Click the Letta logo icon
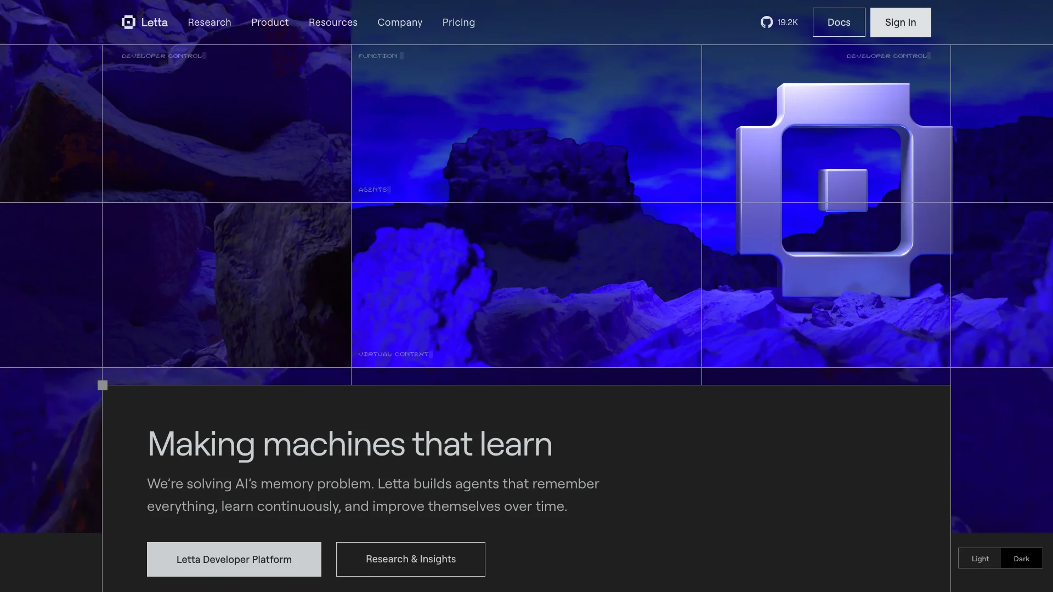The width and height of the screenshot is (1053, 592). pyautogui.click(x=128, y=22)
